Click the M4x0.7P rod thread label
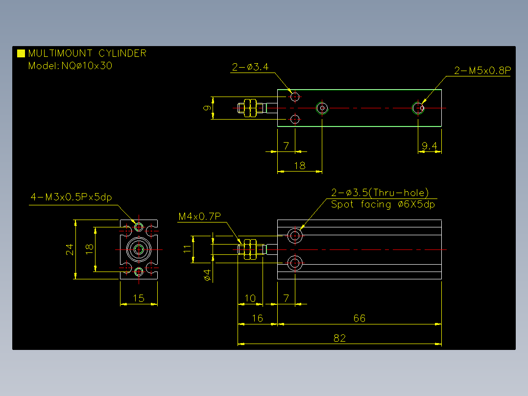The image size is (528, 396). (x=199, y=216)
